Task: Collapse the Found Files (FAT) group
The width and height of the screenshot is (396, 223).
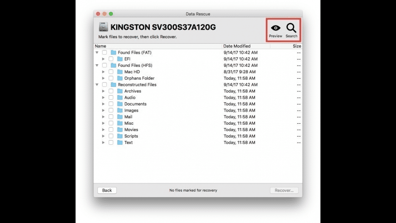Action: (x=97, y=52)
